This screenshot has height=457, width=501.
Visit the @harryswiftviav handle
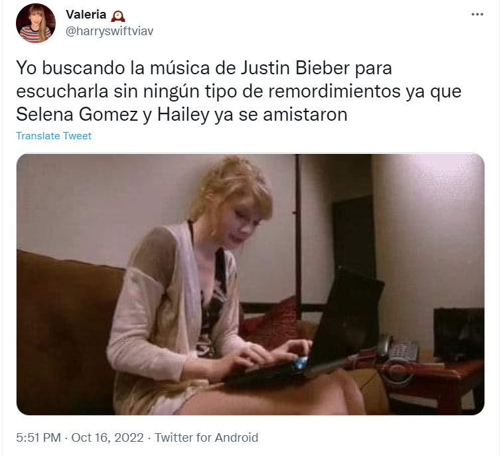pos(109,31)
